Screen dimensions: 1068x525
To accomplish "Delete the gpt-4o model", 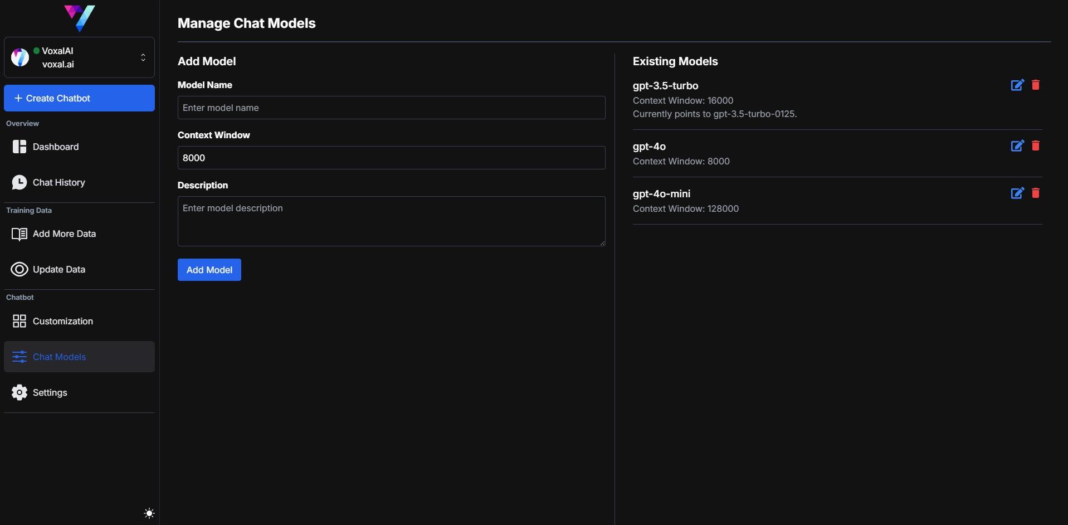I will click(x=1036, y=145).
